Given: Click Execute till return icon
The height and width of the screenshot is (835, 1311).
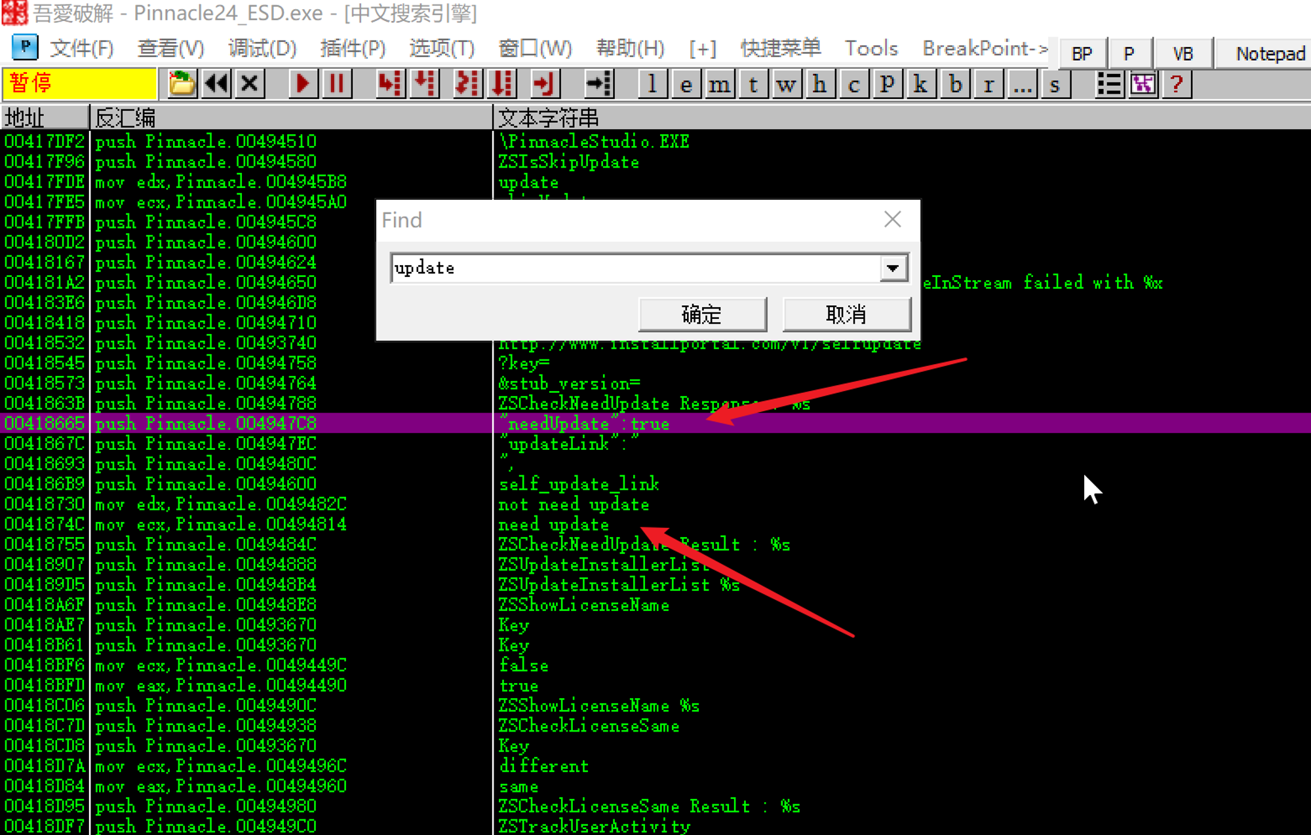Looking at the screenshot, I should pyautogui.click(x=544, y=84).
